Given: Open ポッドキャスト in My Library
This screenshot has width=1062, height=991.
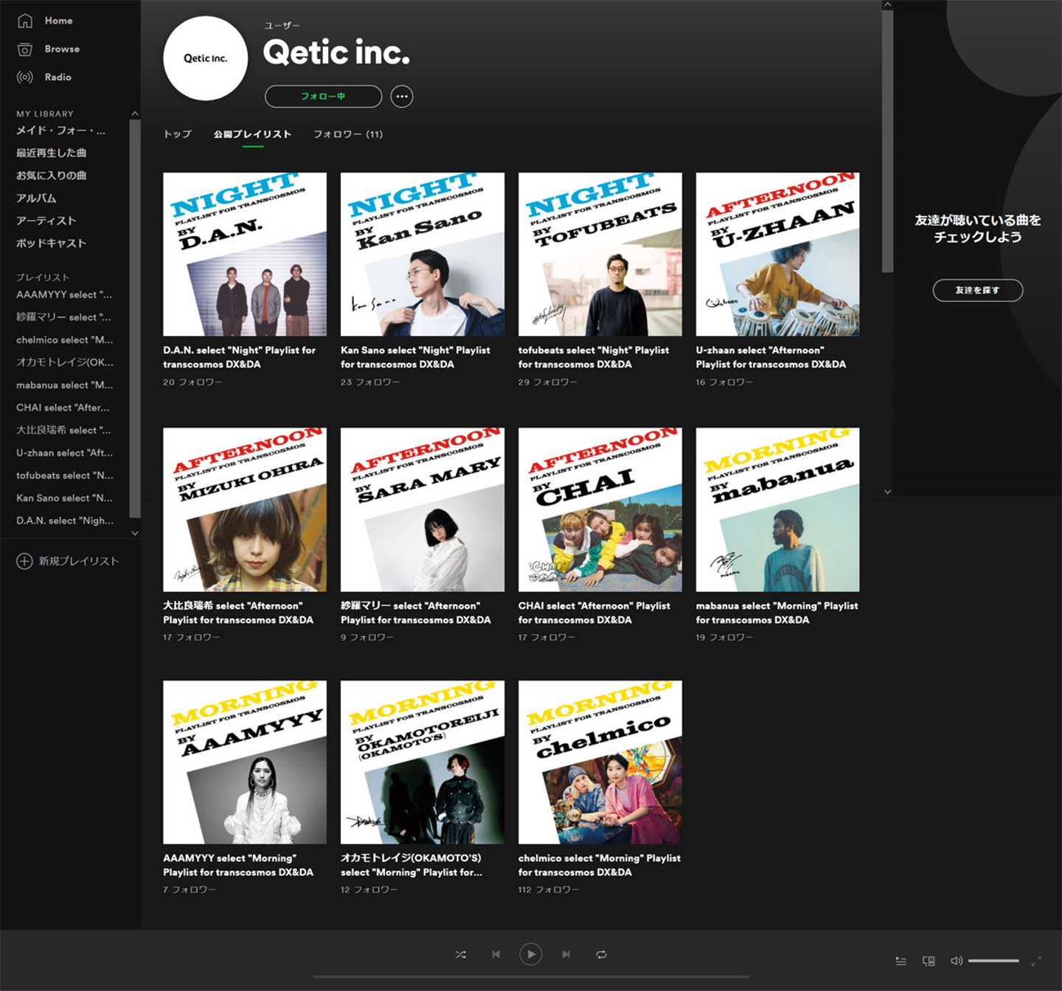Looking at the screenshot, I should 51,243.
